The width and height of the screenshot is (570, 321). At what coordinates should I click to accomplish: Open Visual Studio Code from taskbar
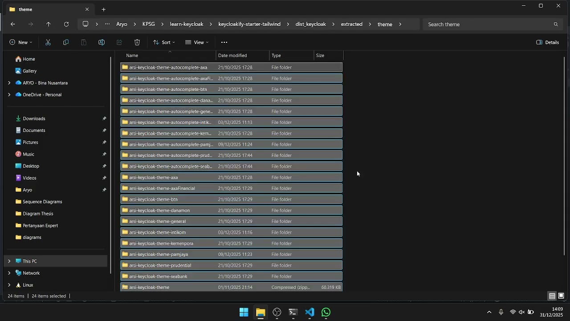pos(309,313)
